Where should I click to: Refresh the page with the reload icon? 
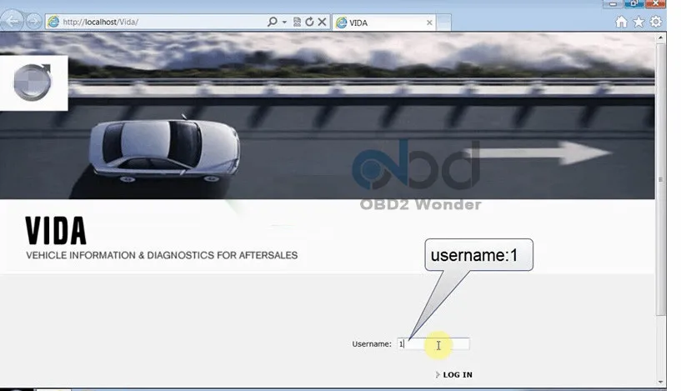coord(309,22)
